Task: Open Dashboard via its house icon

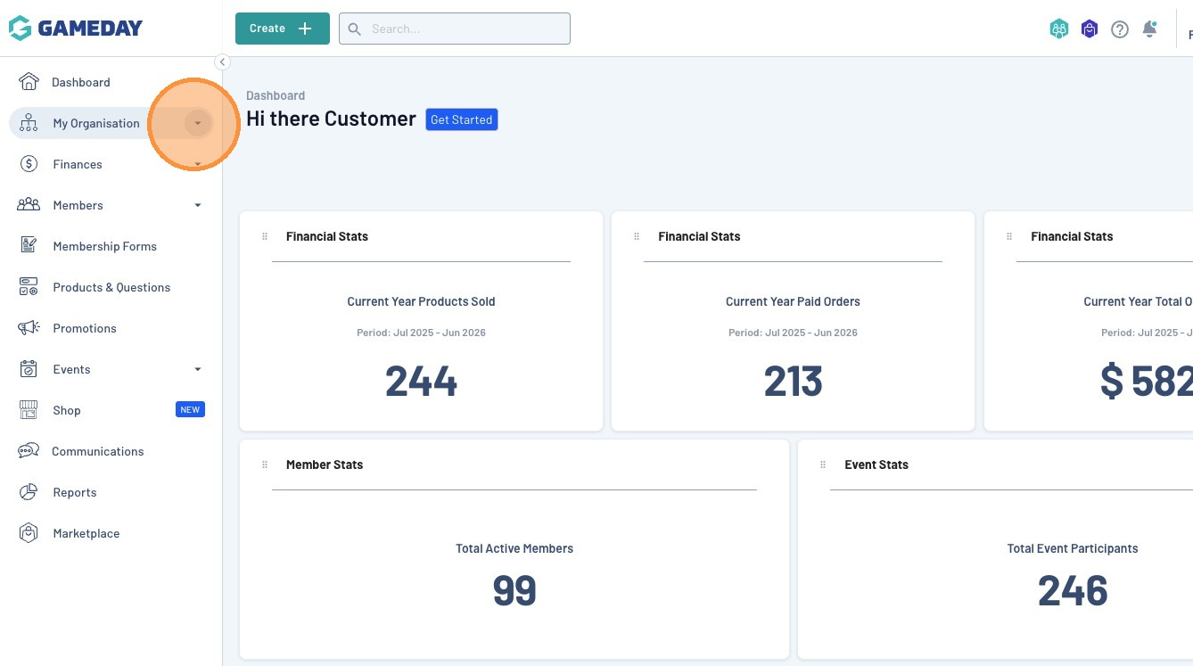Action: pos(29,82)
